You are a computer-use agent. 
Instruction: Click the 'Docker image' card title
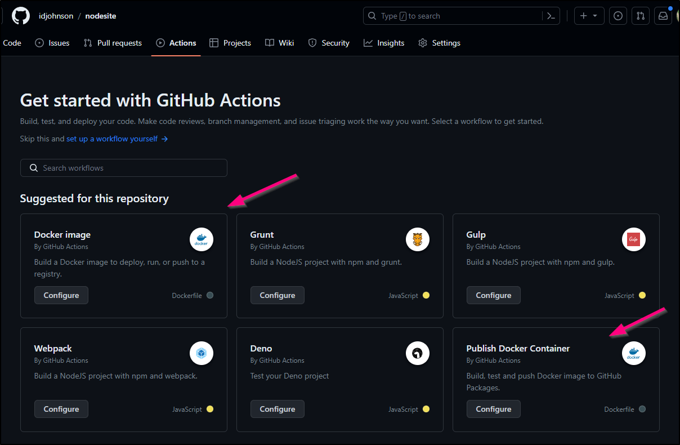62,234
